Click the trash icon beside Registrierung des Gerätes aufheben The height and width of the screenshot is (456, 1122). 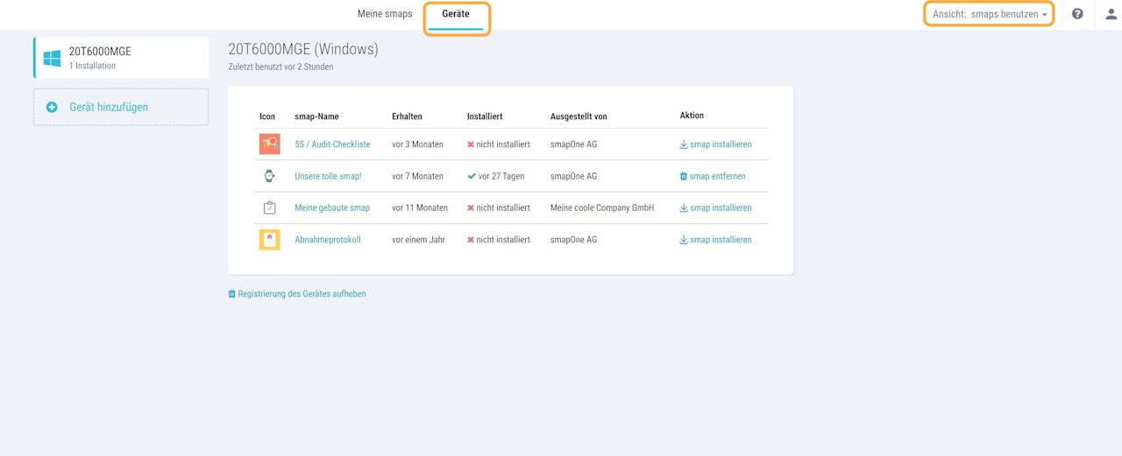pyautogui.click(x=231, y=294)
